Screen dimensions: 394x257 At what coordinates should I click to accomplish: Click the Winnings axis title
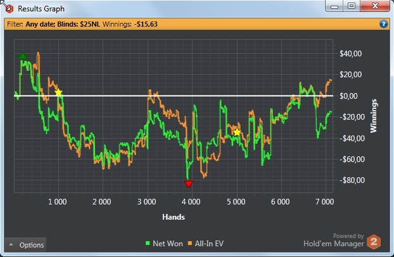374,116
